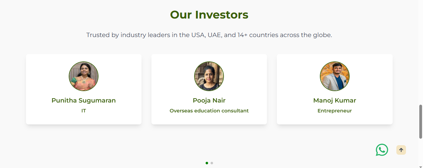The height and width of the screenshot is (168, 423).
Task: Click the scrollbar track above the thumb
Action: (421, 52)
